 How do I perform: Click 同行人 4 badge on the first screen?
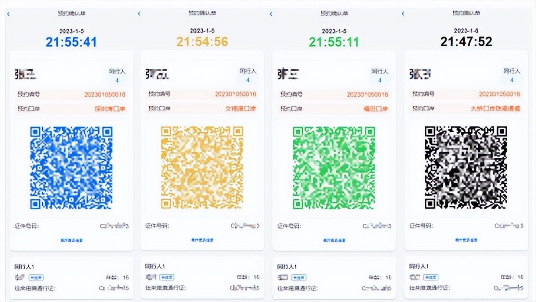click(x=117, y=75)
